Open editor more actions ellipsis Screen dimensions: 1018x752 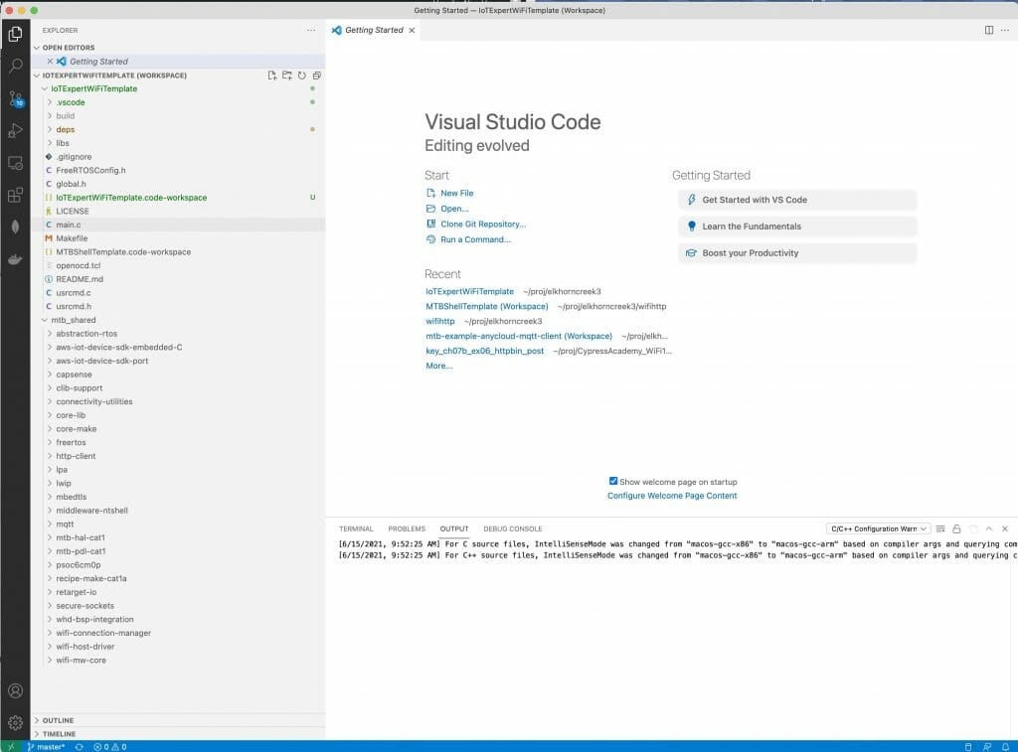(1005, 30)
